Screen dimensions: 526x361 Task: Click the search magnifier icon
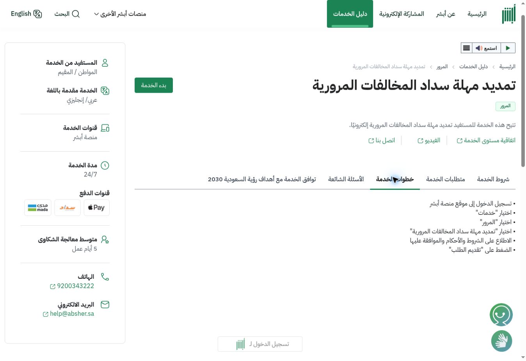click(x=76, y=14)
